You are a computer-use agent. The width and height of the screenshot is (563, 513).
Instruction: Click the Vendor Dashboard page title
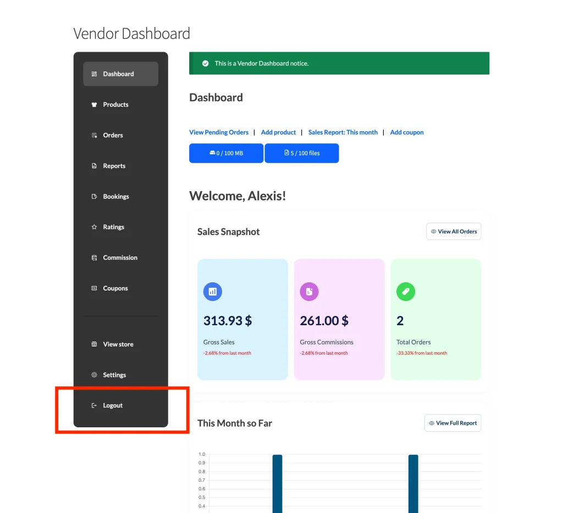pos(131,34)
